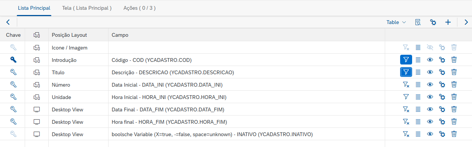
Task: Toggle the active filter on the Código row
Action: [406, 60]
